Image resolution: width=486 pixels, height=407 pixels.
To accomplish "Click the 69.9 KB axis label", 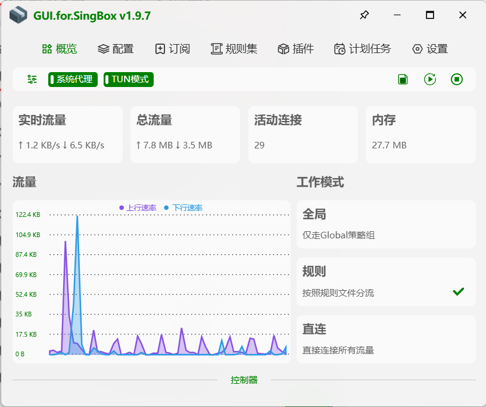I will pyautogui.click(x=26, y=275).
